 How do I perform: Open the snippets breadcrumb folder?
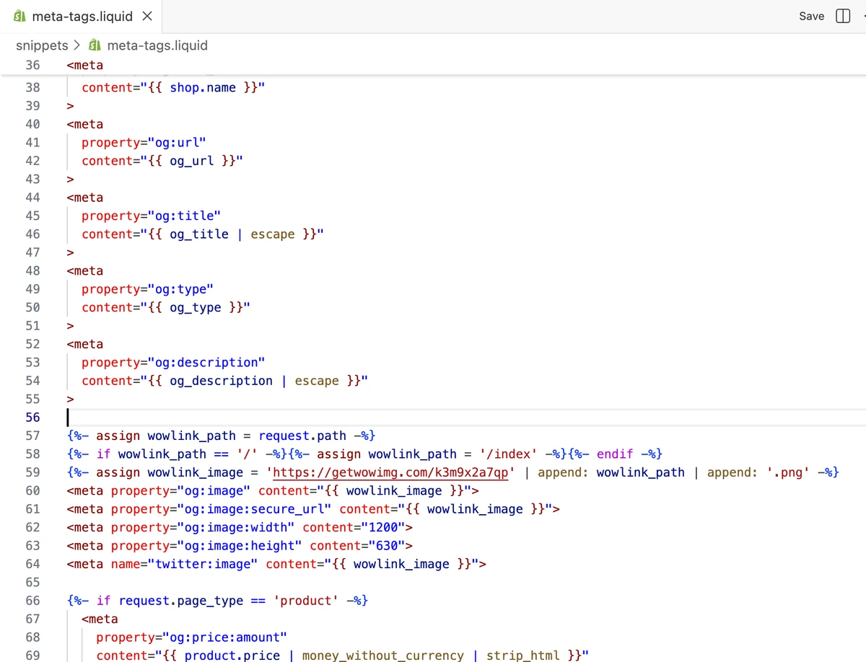pos(42,45)
